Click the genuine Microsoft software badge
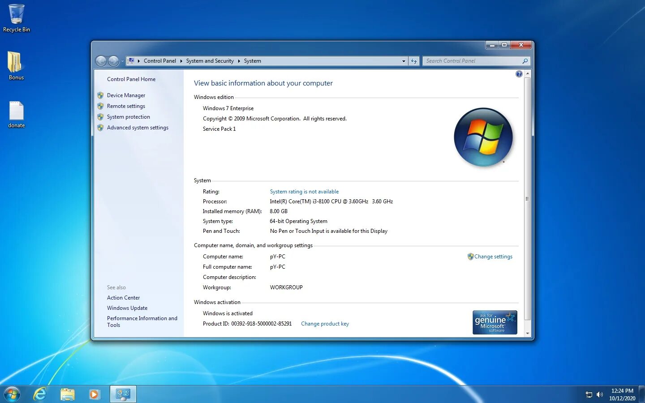Image resolution: width=645 pixels, height=403 pixels. (x=495, y=322)
